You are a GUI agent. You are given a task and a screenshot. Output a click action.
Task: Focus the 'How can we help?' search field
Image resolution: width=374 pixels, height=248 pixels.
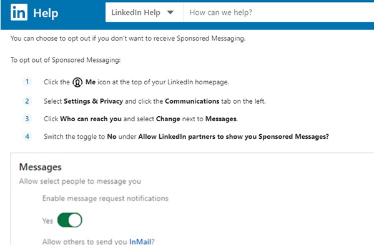(278, 12)
